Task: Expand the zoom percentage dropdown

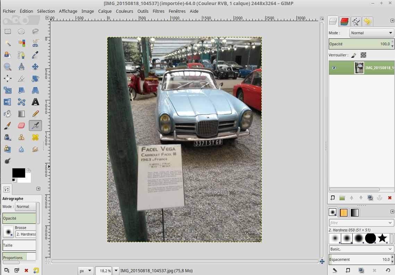Action: click(x=116, y=271)
